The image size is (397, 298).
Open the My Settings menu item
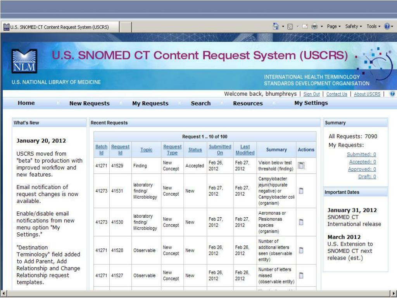click(x=311, y=103)
